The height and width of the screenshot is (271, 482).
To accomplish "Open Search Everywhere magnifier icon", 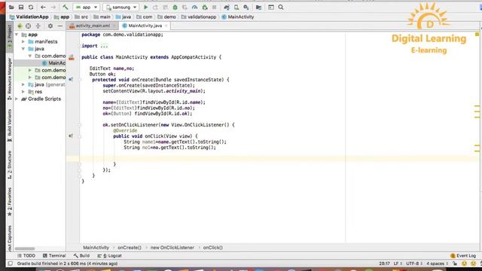I will [281, 7].
